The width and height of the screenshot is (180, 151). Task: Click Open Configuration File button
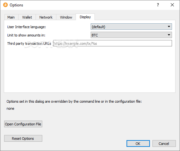point(23,124)
